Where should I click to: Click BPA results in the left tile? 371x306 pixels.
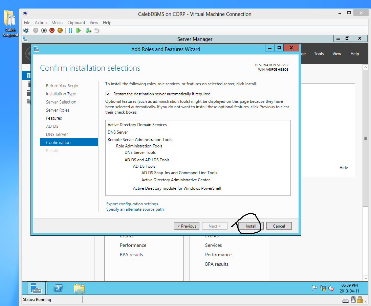[131, 255]
